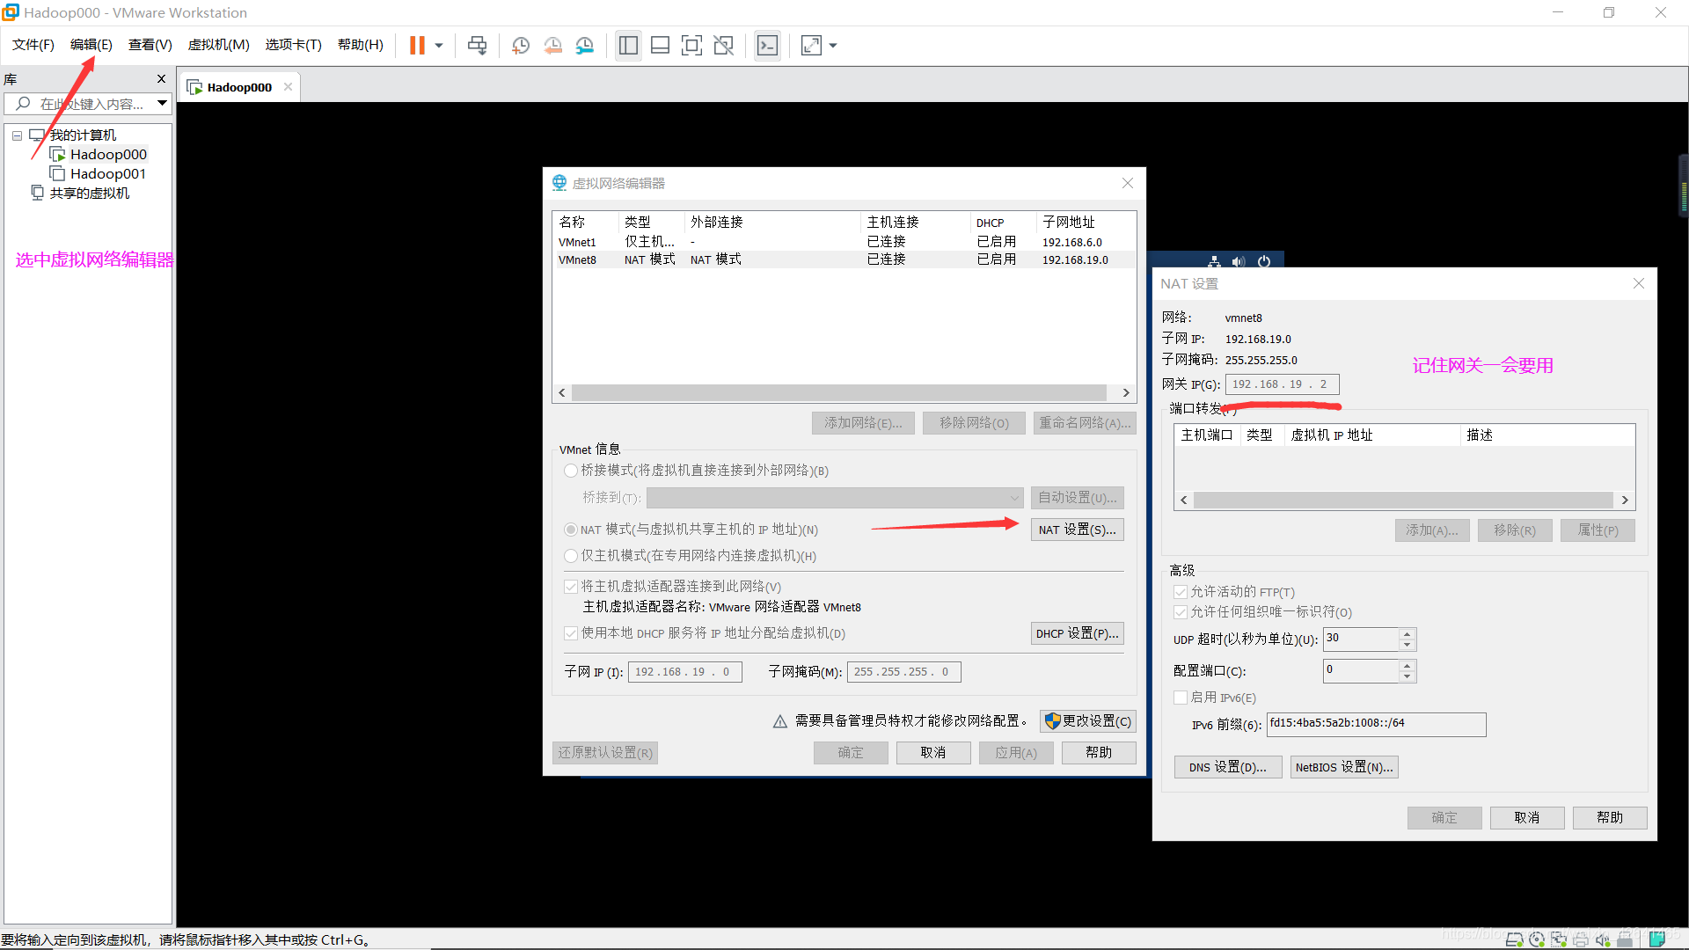Open the power options arrow beside the pause icon
The height and width of the screenshot is (950, 1689).
click(x=438, y=46)
